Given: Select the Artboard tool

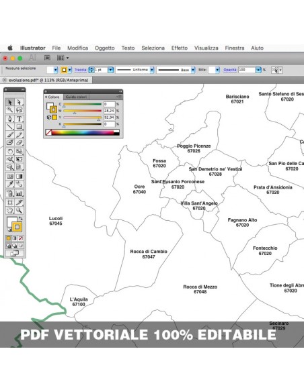Looking at the screenshot, I should [x=10, y=202].
